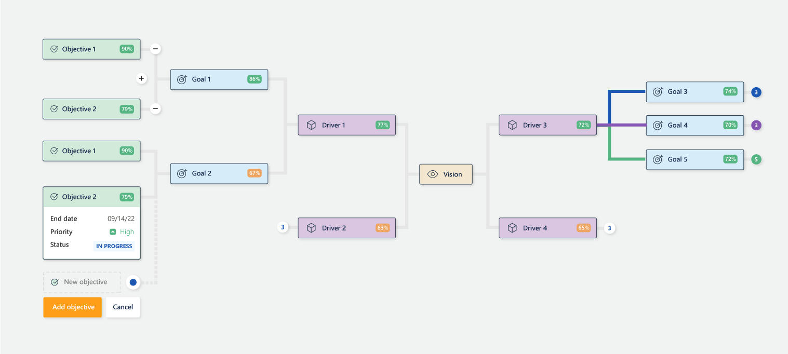Viewport: 788px width, 354px height.
Task: Select the Goal 3 node
Action: click(x=694, y=92)
